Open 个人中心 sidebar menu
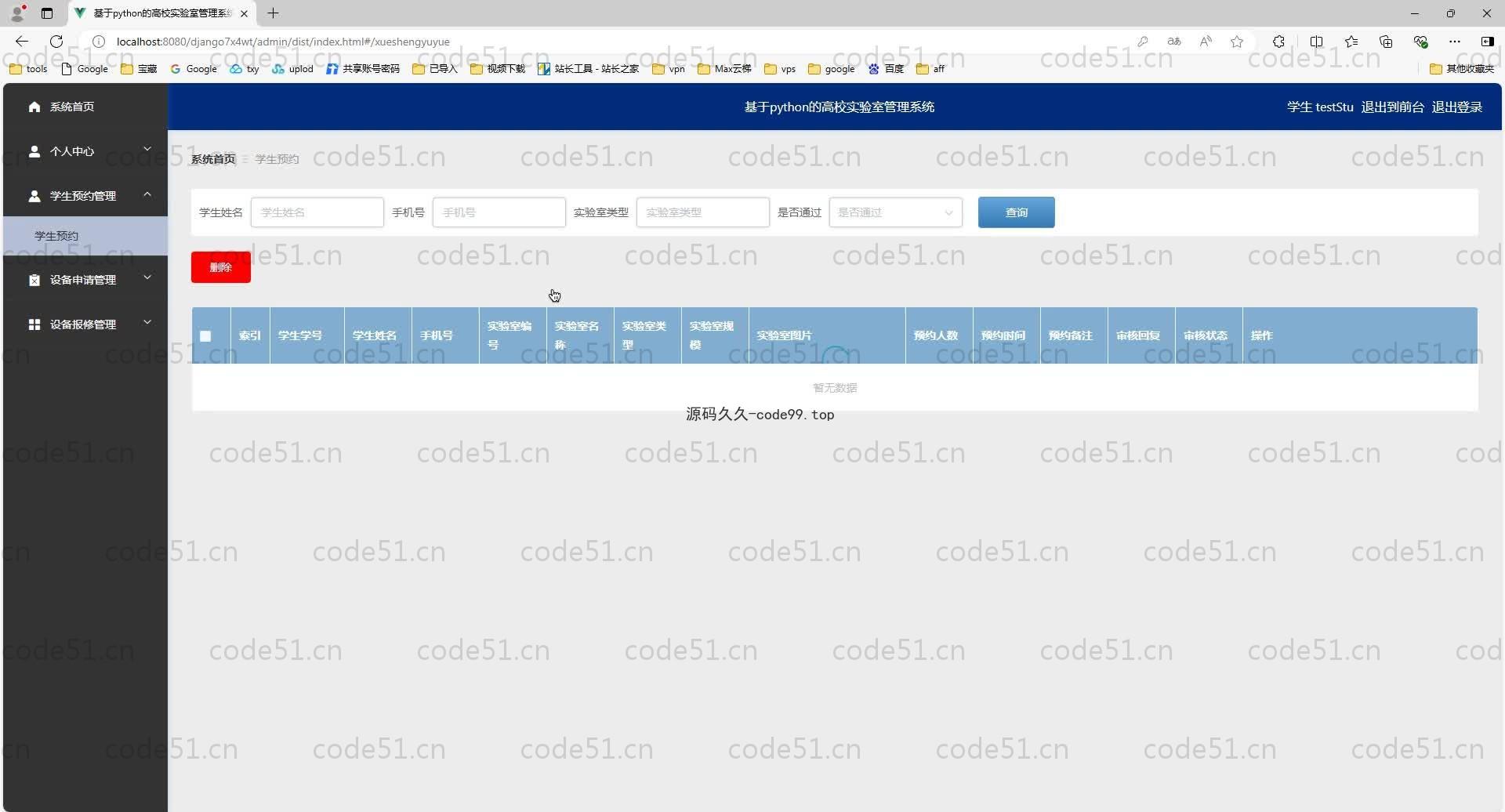The width and height of the screenshot is (1505, 812). coord(85,151)
